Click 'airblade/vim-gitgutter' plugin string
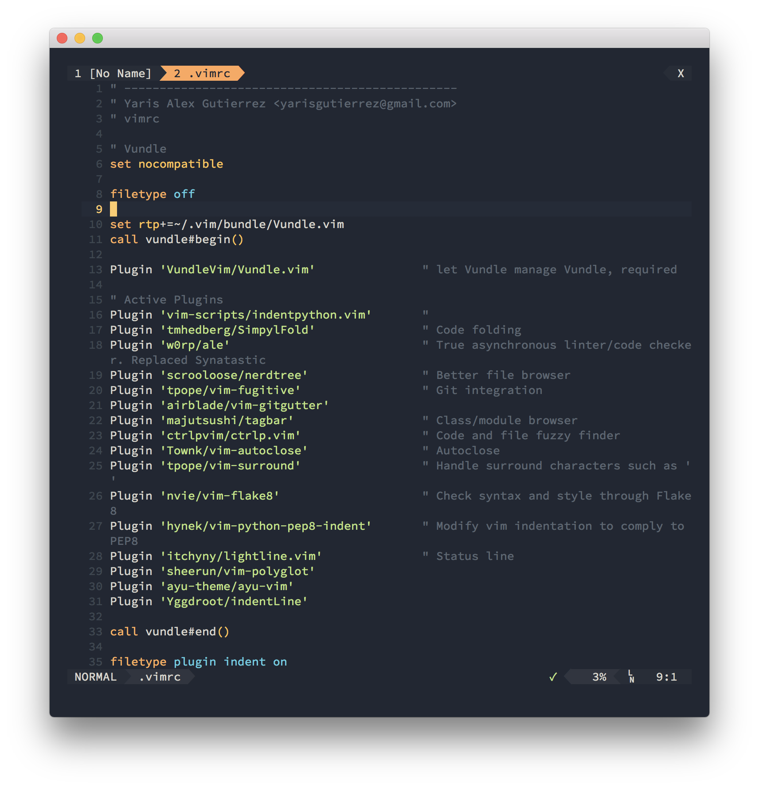759x788 pixels. tap(245, 405)
